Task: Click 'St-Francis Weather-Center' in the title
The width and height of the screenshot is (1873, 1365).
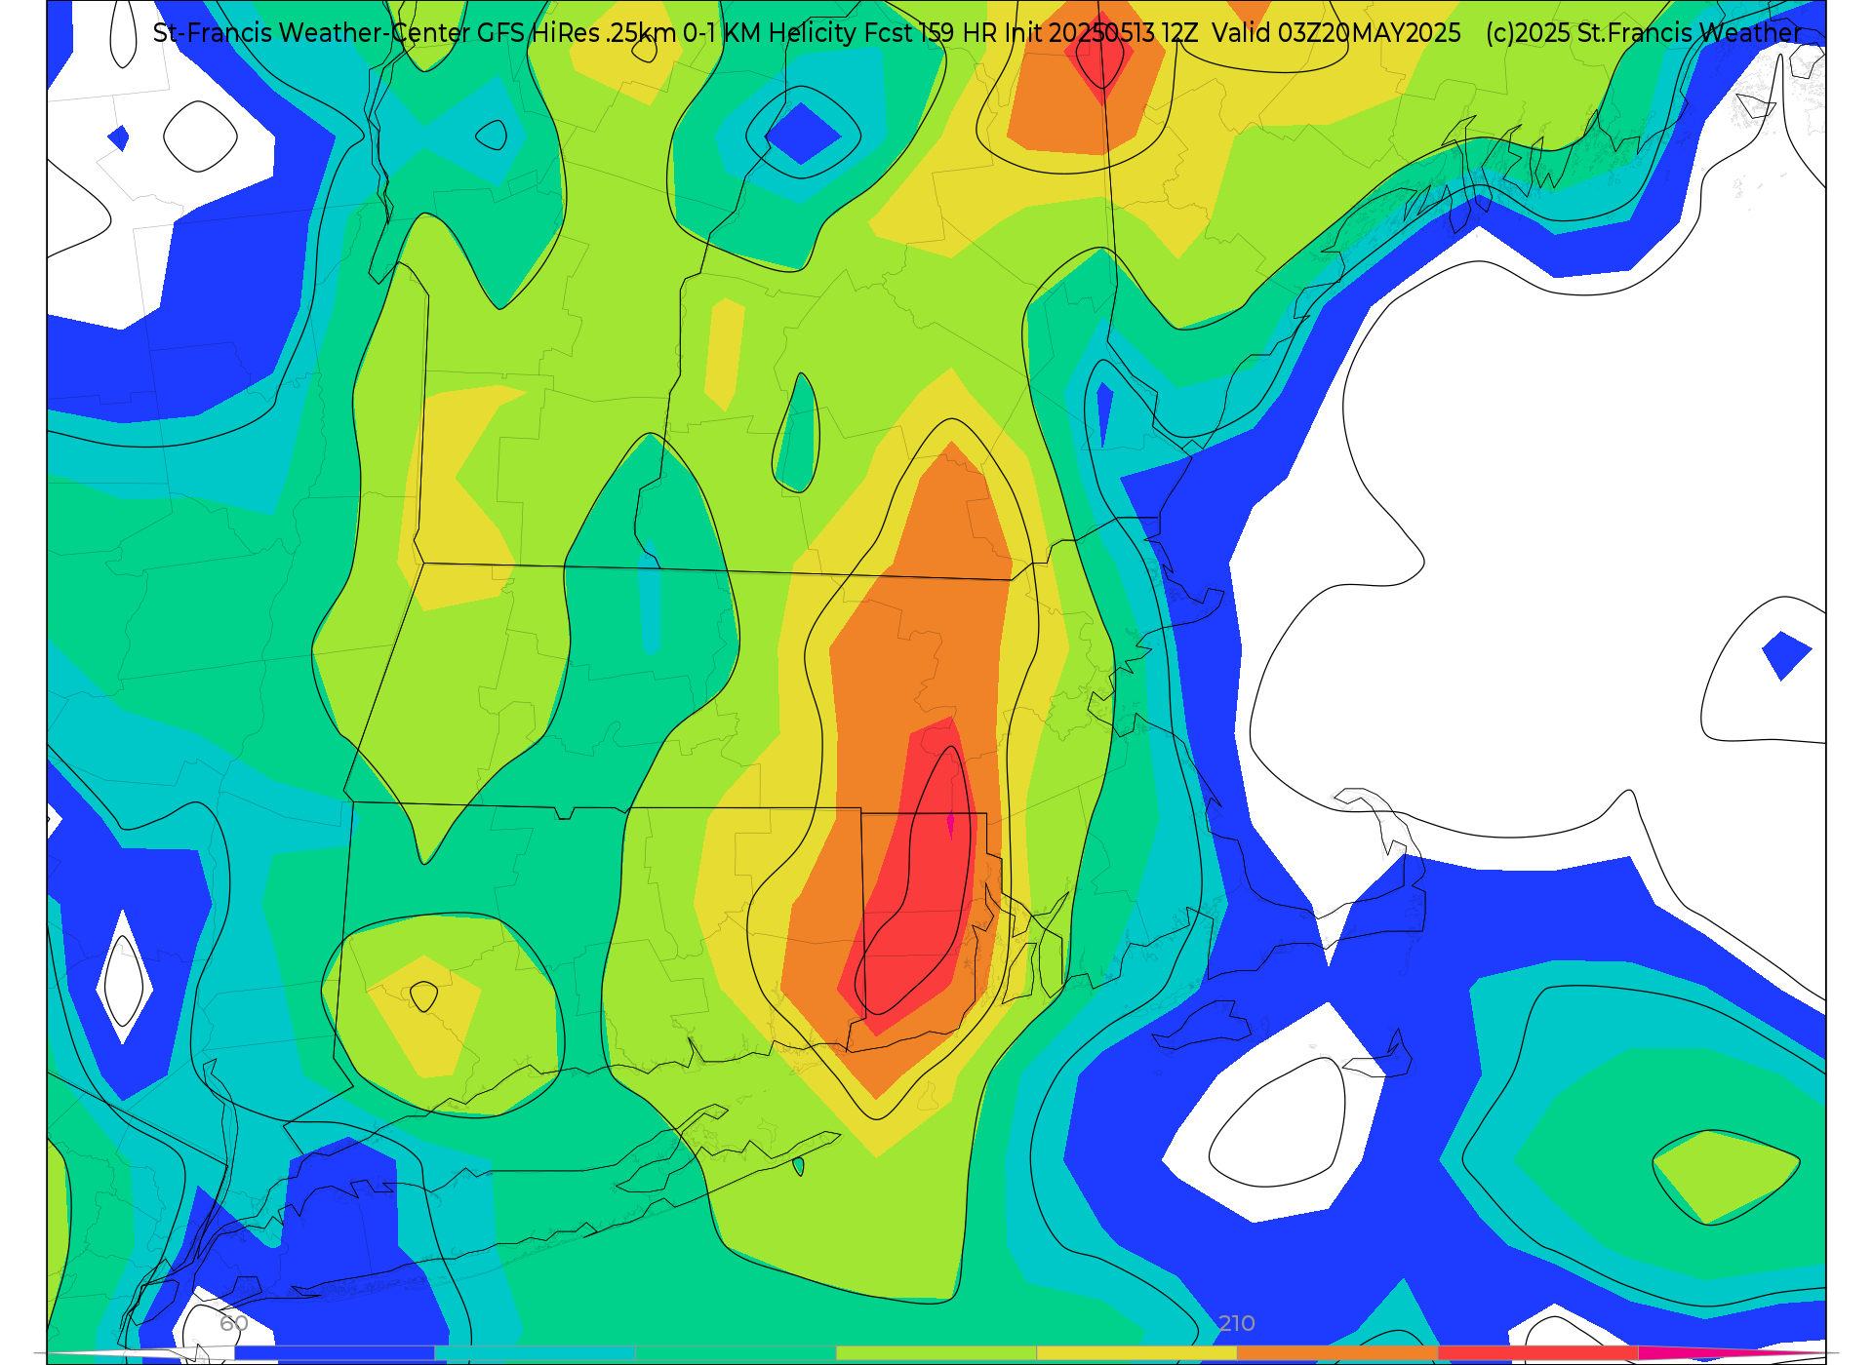Action: pyautogui.click(x=312, y=33)
